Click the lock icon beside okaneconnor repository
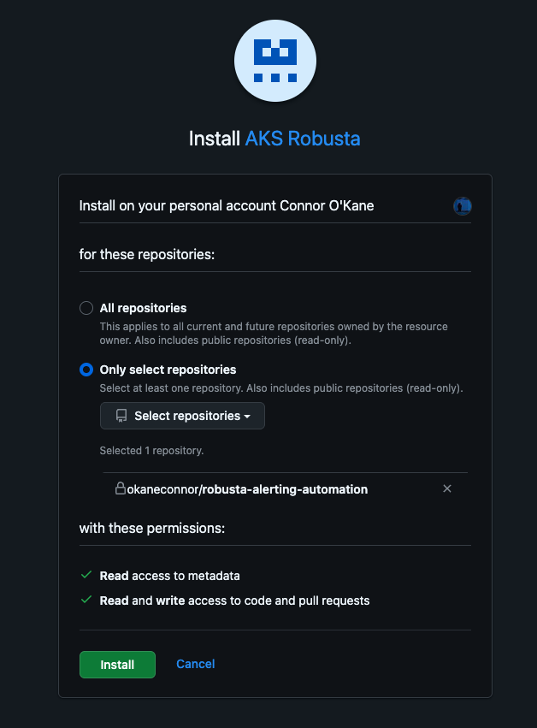537x728 pixels. [121, 488]
